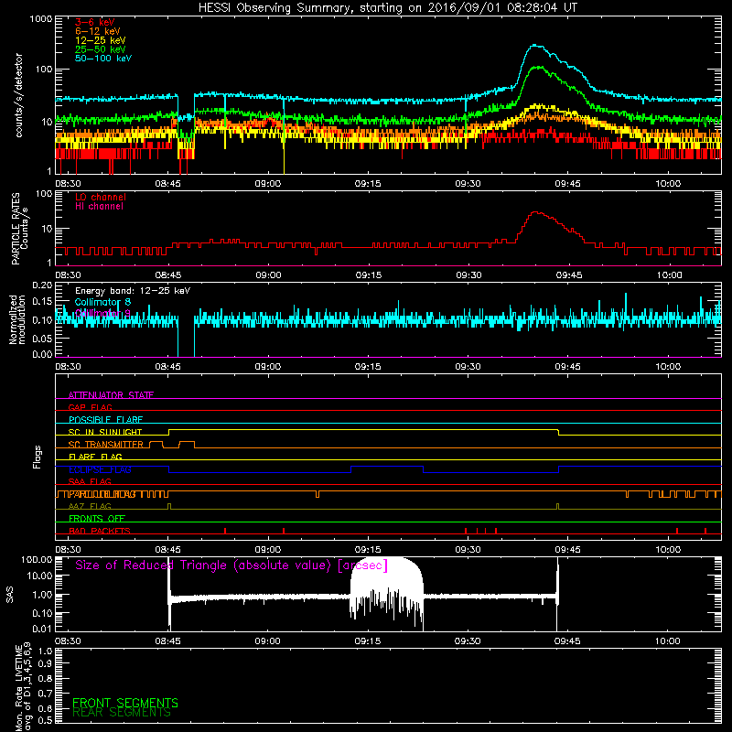Image resolution: width=732 pixels, height=732 pixels.
Task: Click the peak of the cyan count-rate curve
Action: [536, 45]
